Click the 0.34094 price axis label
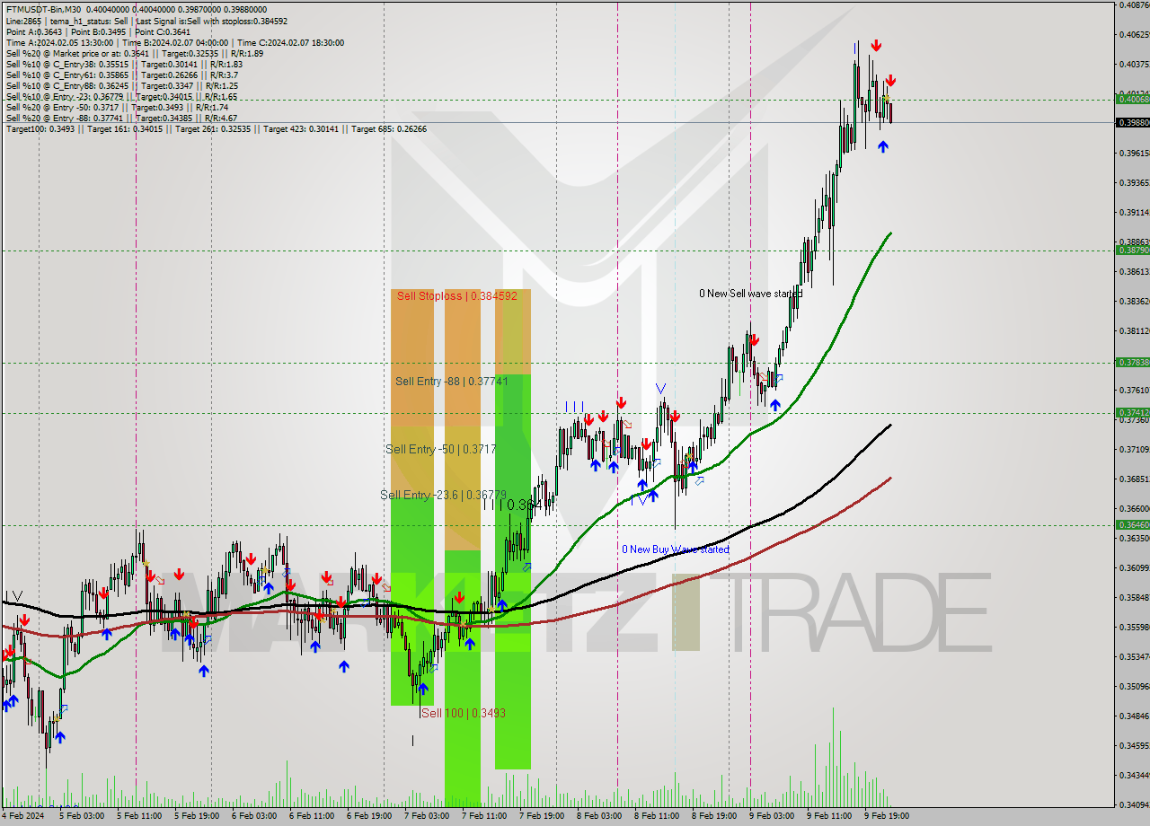 click(x=1134, y=805)
